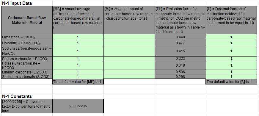Click the 'Lithium carbonate (Li2CO3)' row label
Viewport: 259px width, 116px height.
(x=27, y=72)
